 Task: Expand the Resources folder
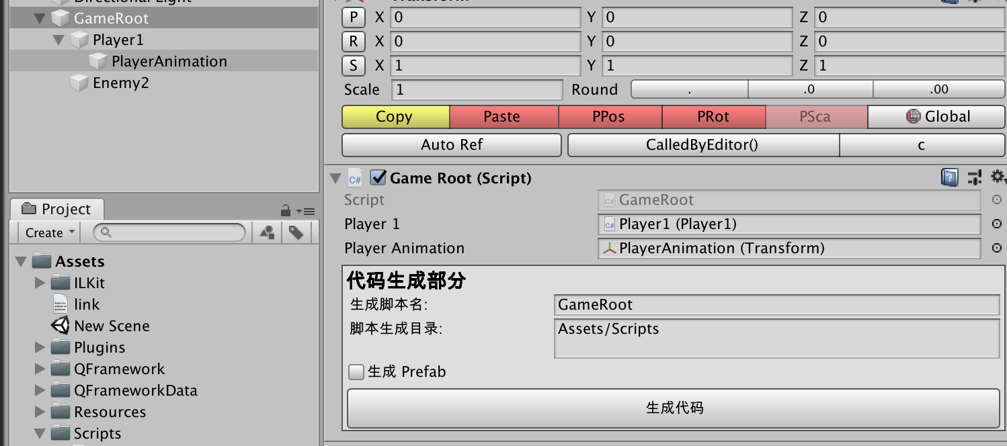[40, 412]
